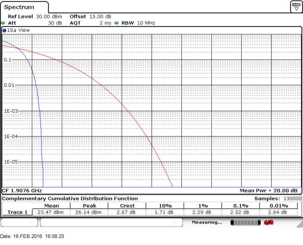Click the 0.1 y-axis label

point(7,60)
